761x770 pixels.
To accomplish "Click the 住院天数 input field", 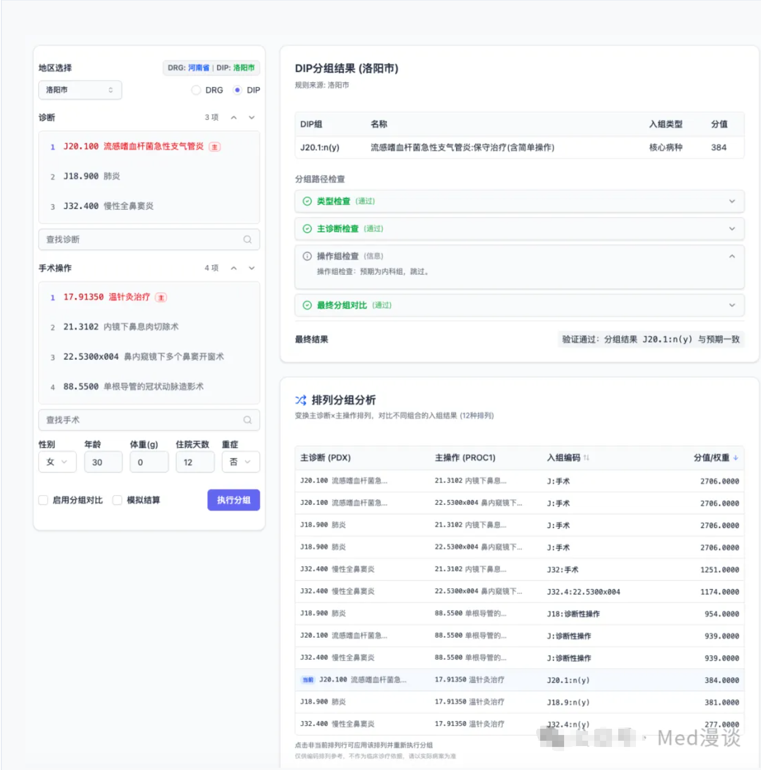I will click(x=195, y=462).
